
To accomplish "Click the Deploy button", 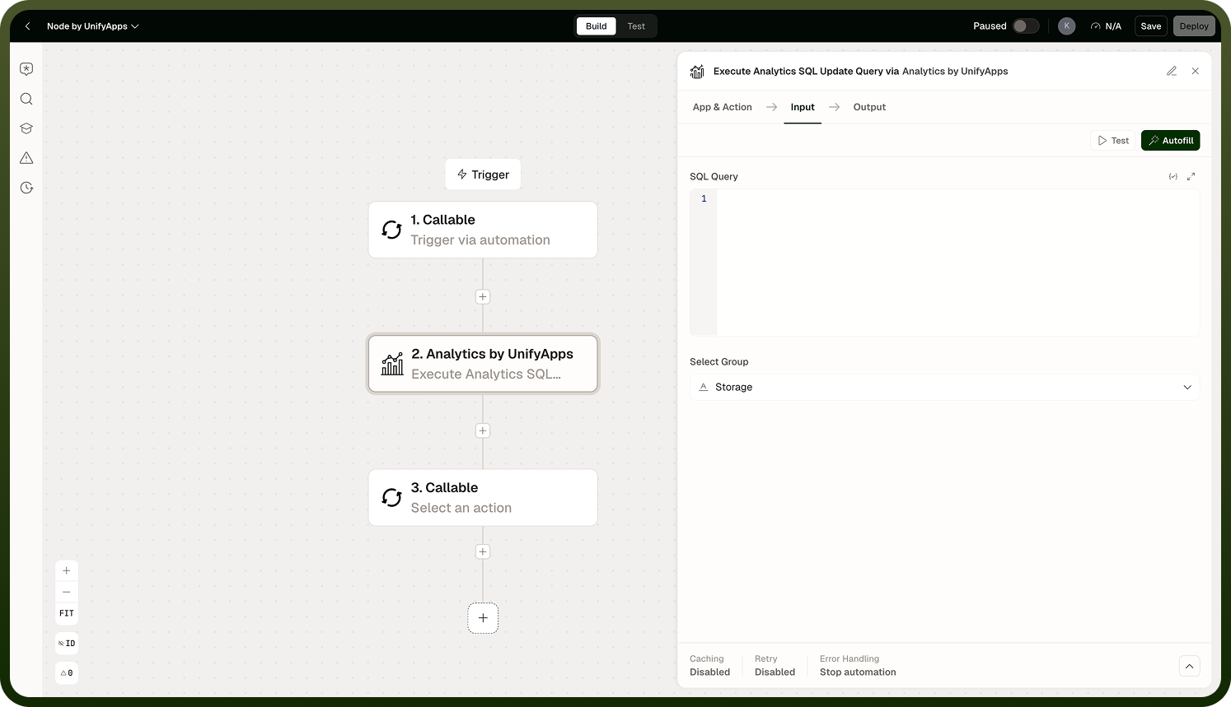I will (1194, 26).
